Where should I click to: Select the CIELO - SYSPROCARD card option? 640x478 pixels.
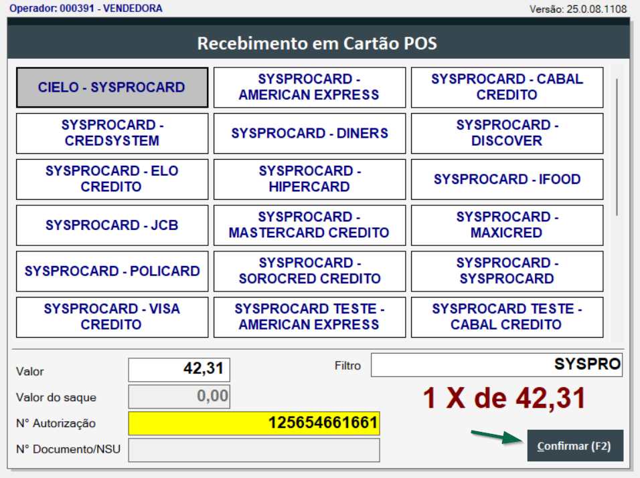tap(112, 88)
